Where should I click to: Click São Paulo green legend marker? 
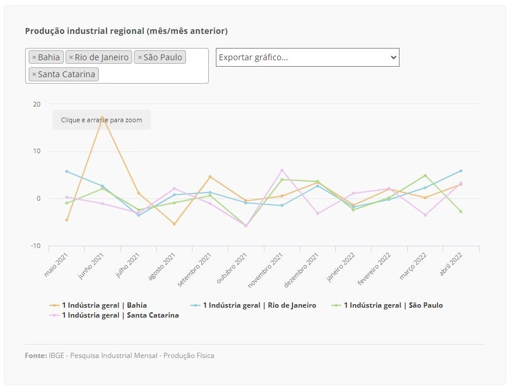tap(336, 305)
